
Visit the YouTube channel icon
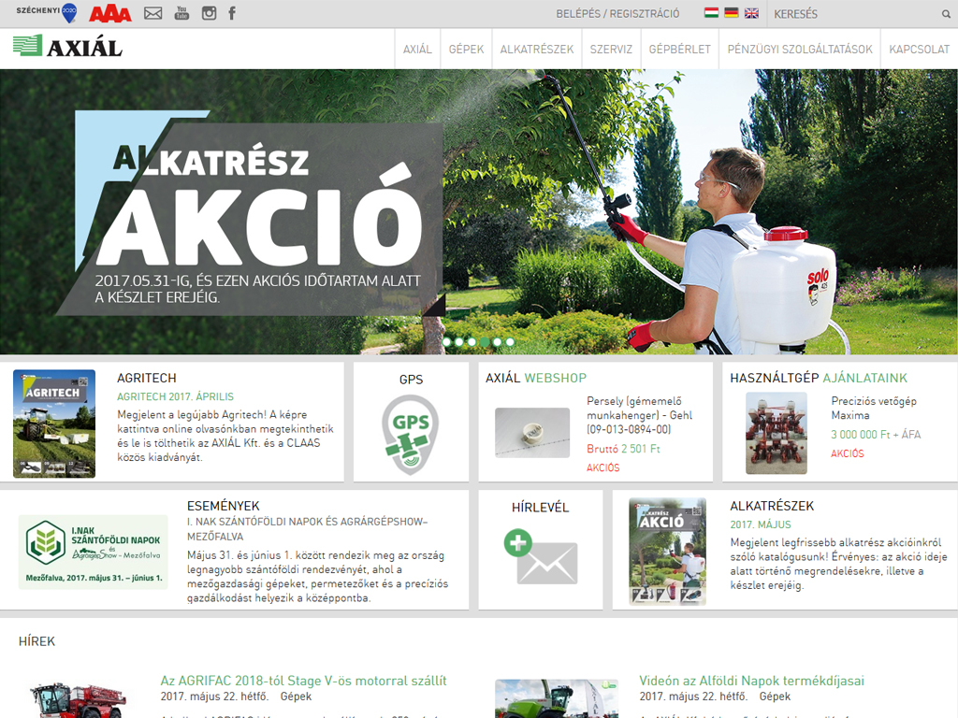[x=181, y=13]
